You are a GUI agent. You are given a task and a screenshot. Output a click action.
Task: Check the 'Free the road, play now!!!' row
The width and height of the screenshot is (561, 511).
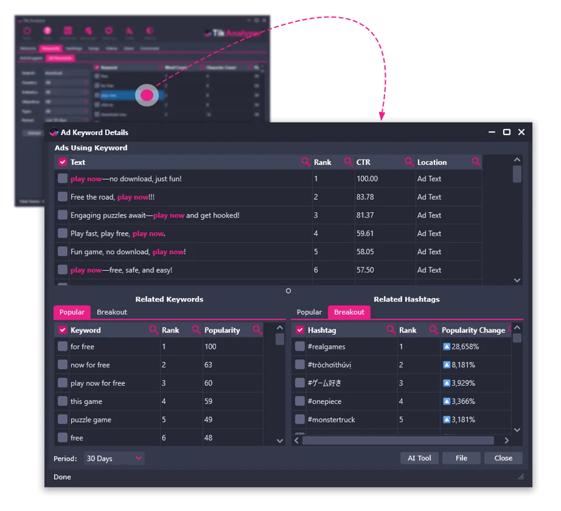tap(63, 196)
